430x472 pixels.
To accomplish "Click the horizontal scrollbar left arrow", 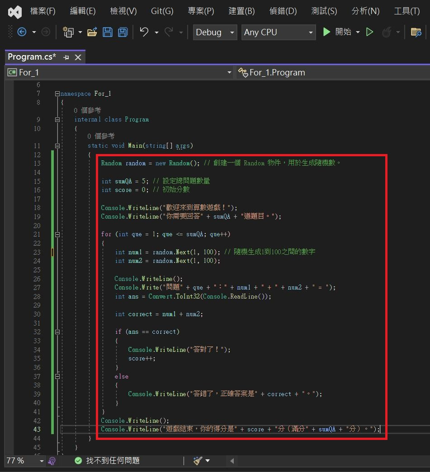I will pos(232,461).
